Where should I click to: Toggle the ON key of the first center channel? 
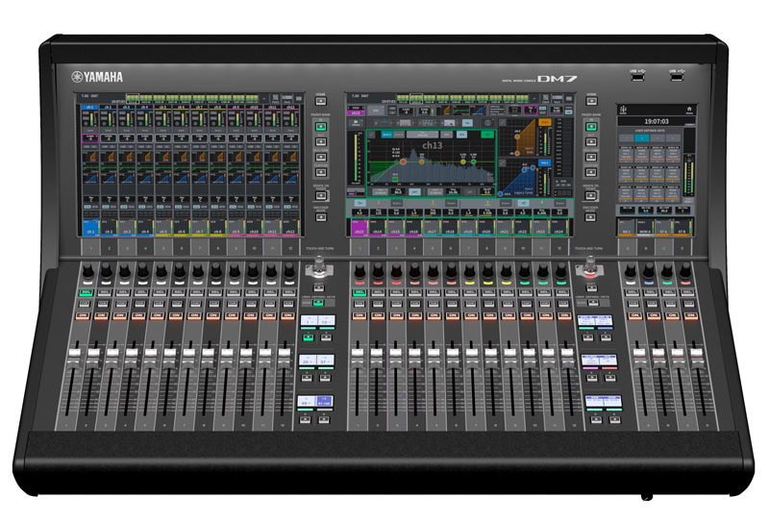coord(358,316)
